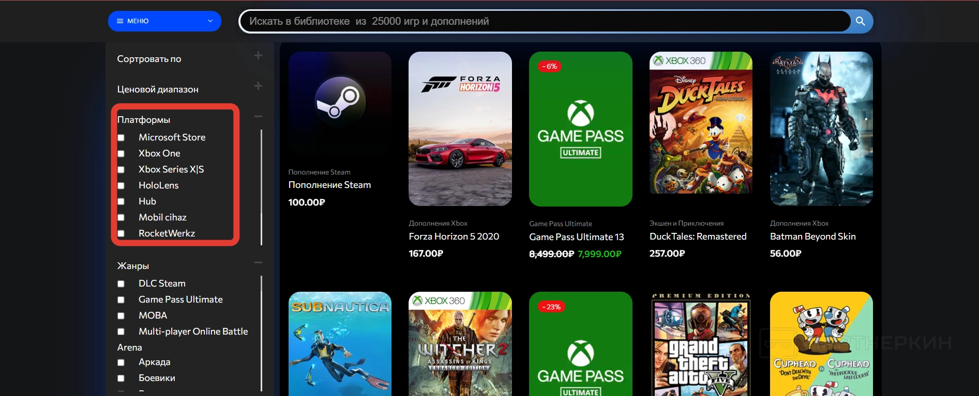Click the 100.00₽ price
The image size is (979, 396).
click(x=307, y=202)
